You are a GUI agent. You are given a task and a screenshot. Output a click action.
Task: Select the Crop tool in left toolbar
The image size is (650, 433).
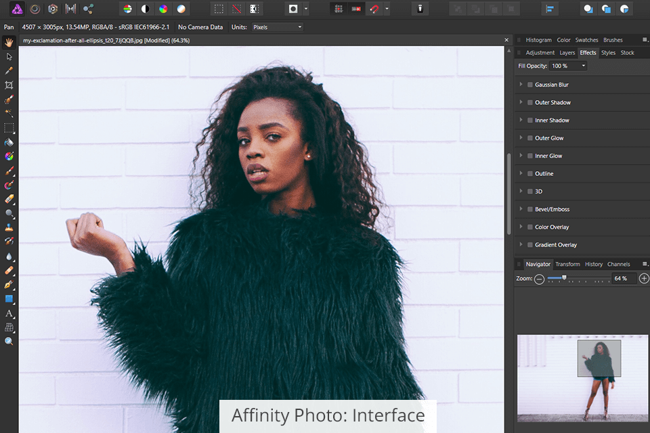(9, 85)
